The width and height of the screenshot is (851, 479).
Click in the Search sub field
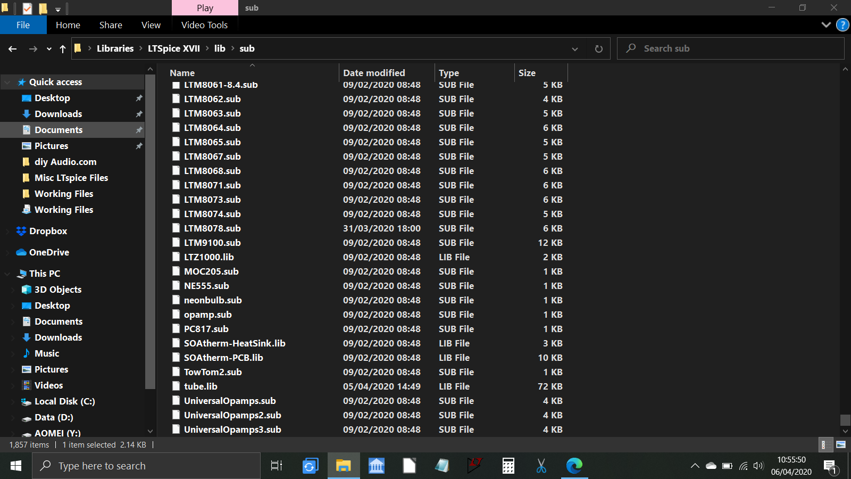coord(731,48)
